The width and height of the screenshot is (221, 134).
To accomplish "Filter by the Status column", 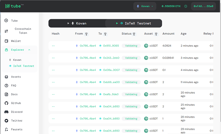I will 134,34.
